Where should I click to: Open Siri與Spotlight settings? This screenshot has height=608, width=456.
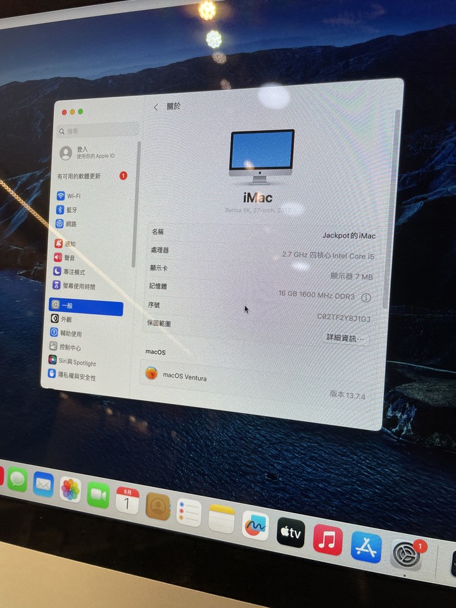coord(72,362)
